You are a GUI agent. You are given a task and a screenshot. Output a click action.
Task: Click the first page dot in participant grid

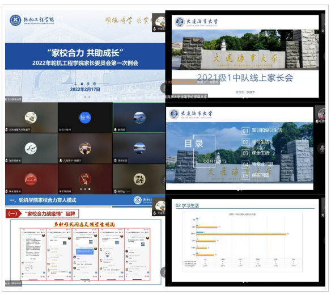pyautogui.click(x=81, y=189)
